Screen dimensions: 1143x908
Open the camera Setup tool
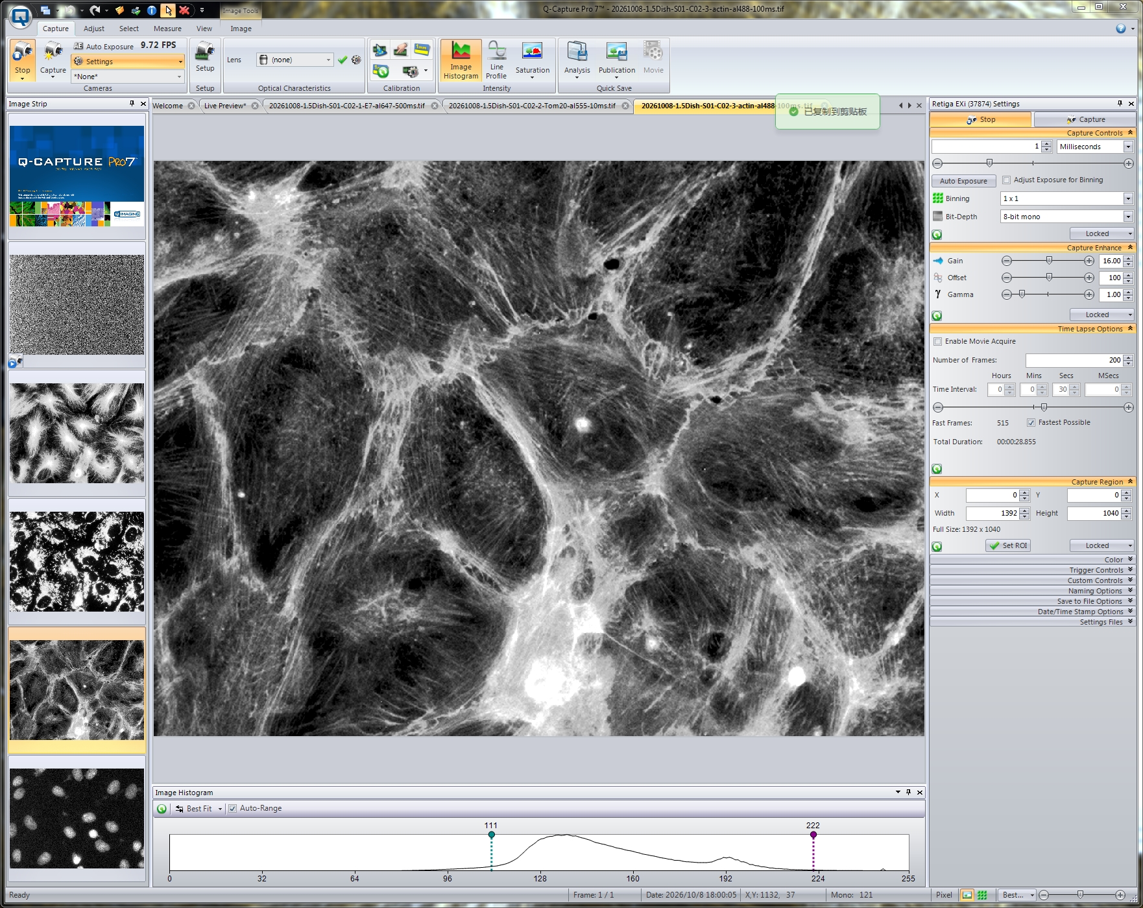(x=205, y=57)
